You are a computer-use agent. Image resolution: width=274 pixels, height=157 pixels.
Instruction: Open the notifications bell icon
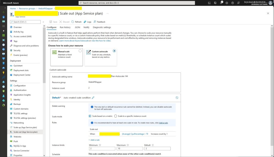(221, 3)
